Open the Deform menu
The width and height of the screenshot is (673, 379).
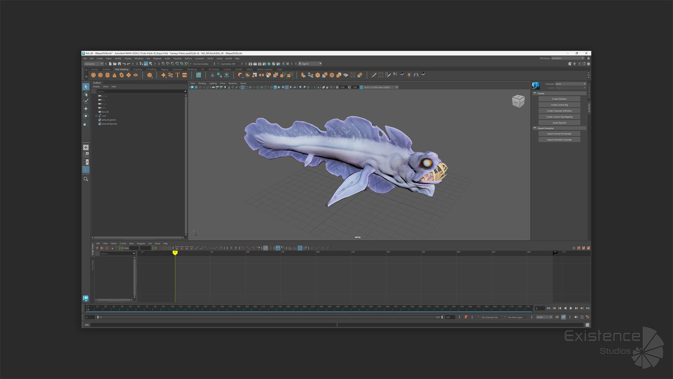click(188, 59)
